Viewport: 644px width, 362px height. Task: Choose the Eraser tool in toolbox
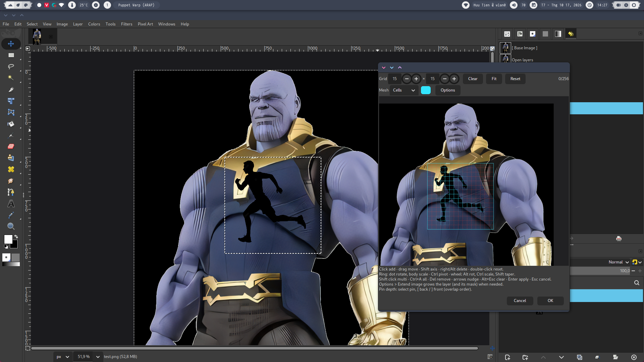click(11, 146)
